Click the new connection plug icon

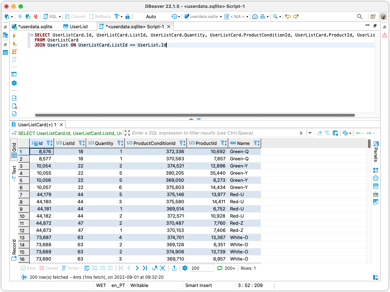pyautogui.click(x=7, y=17)
